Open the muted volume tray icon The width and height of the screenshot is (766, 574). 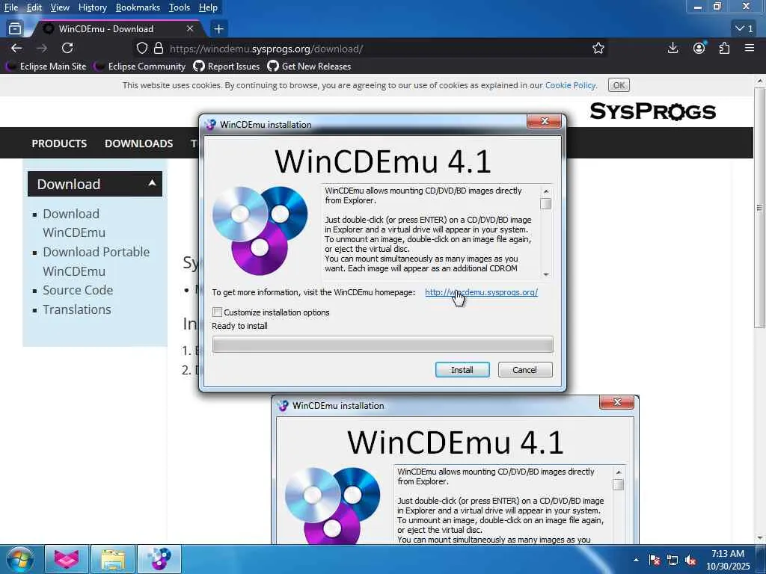690,560
